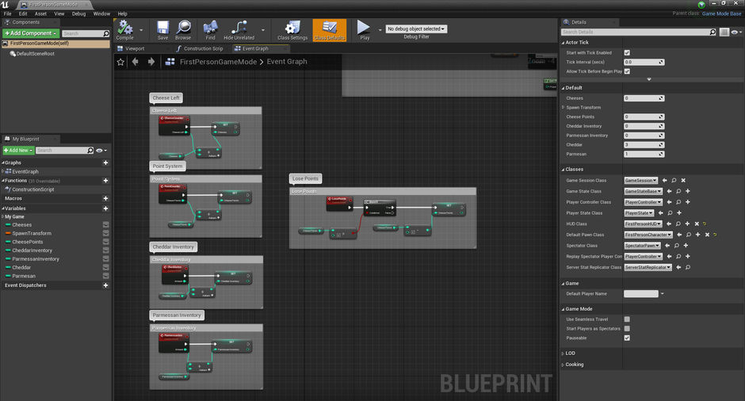Open Spectator Class dropdown
Viewport: 745px width, 401px height.
pos(643,246)
